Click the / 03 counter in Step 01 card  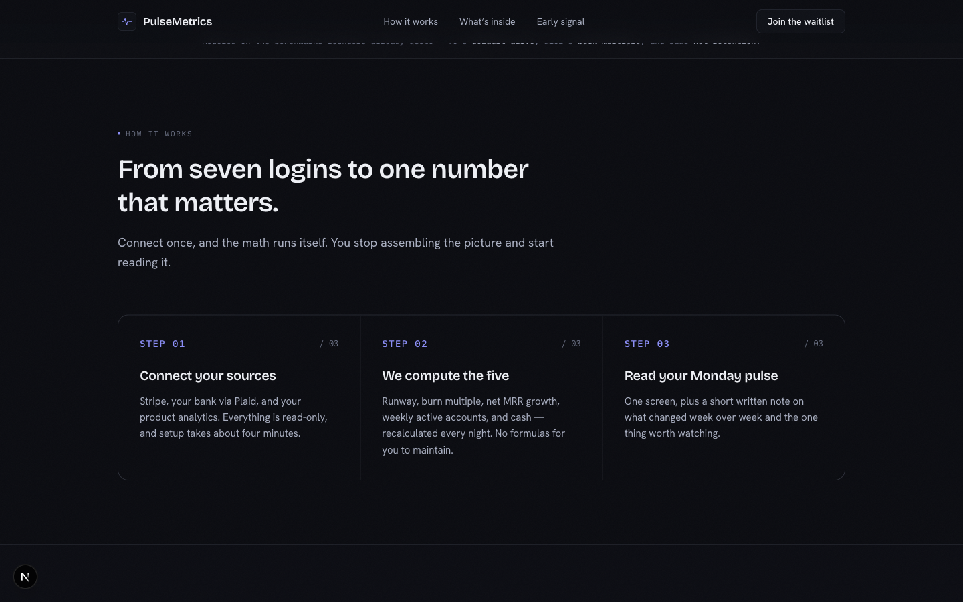click(329, 344)
